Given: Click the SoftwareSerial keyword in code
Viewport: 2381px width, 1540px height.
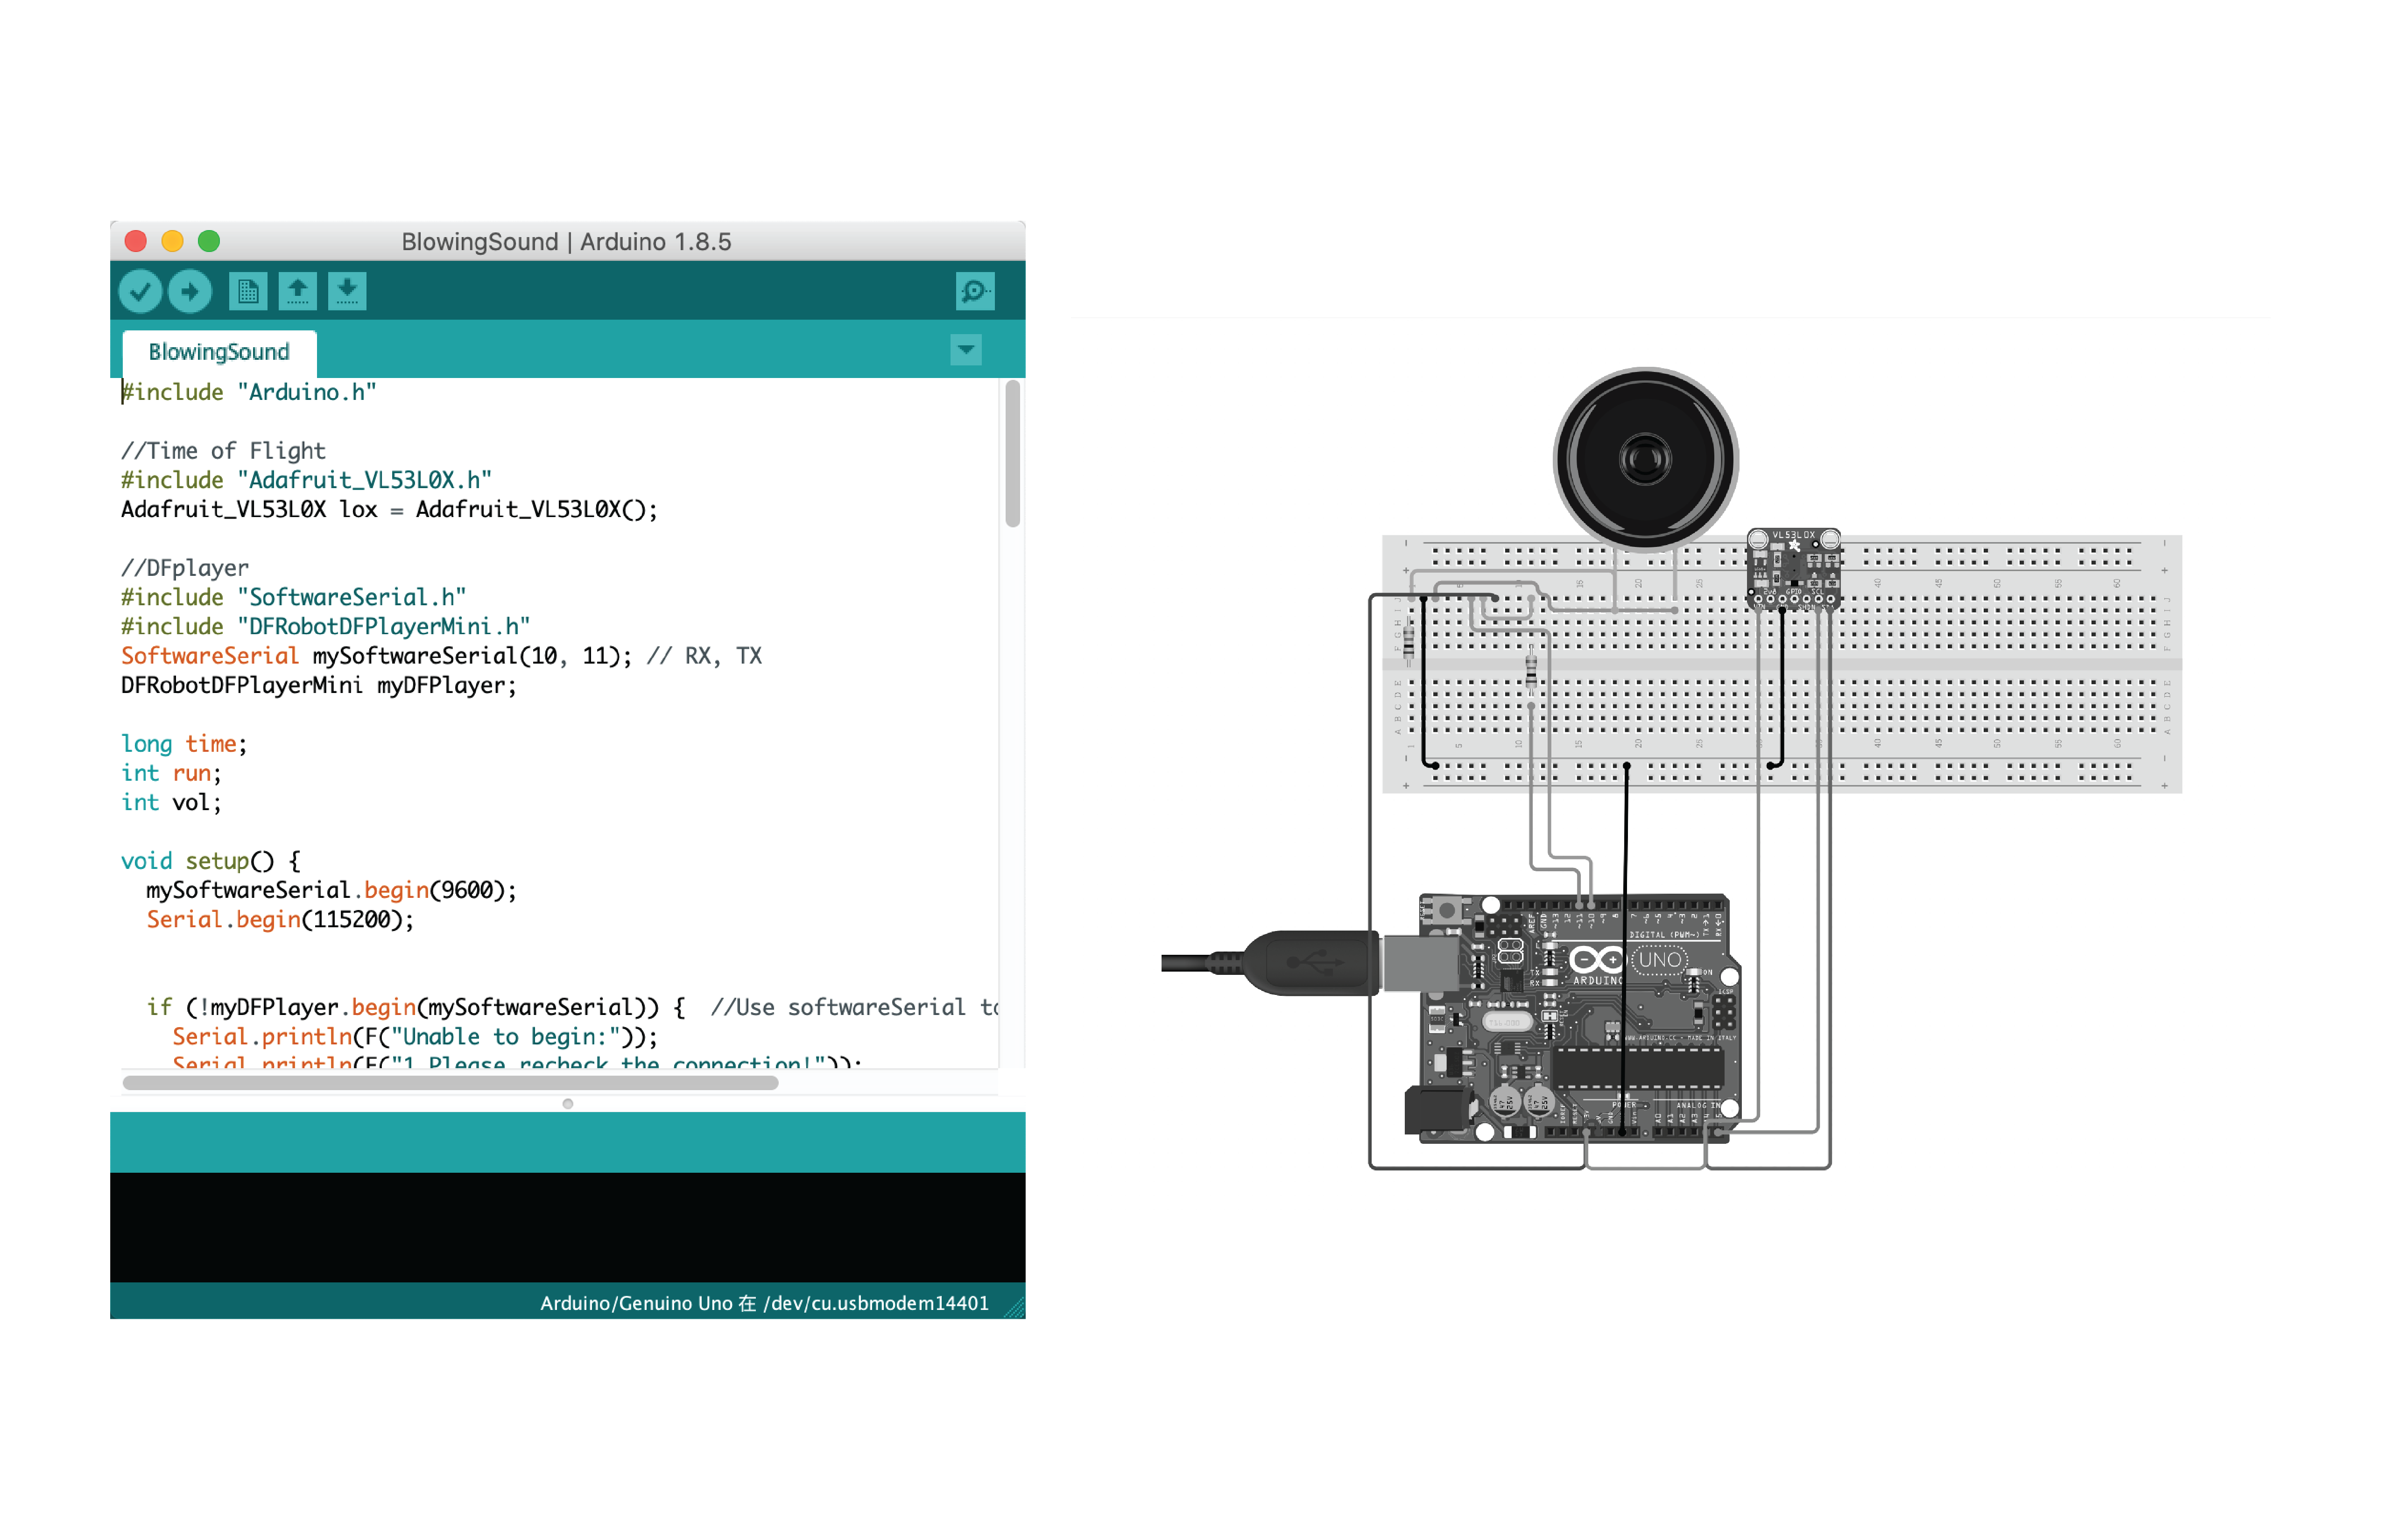Looking at the screenshot, I should 209,656.
